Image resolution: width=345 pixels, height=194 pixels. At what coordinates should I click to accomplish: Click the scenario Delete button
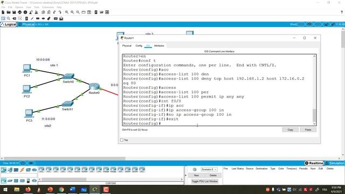click(x=213, y=175)
